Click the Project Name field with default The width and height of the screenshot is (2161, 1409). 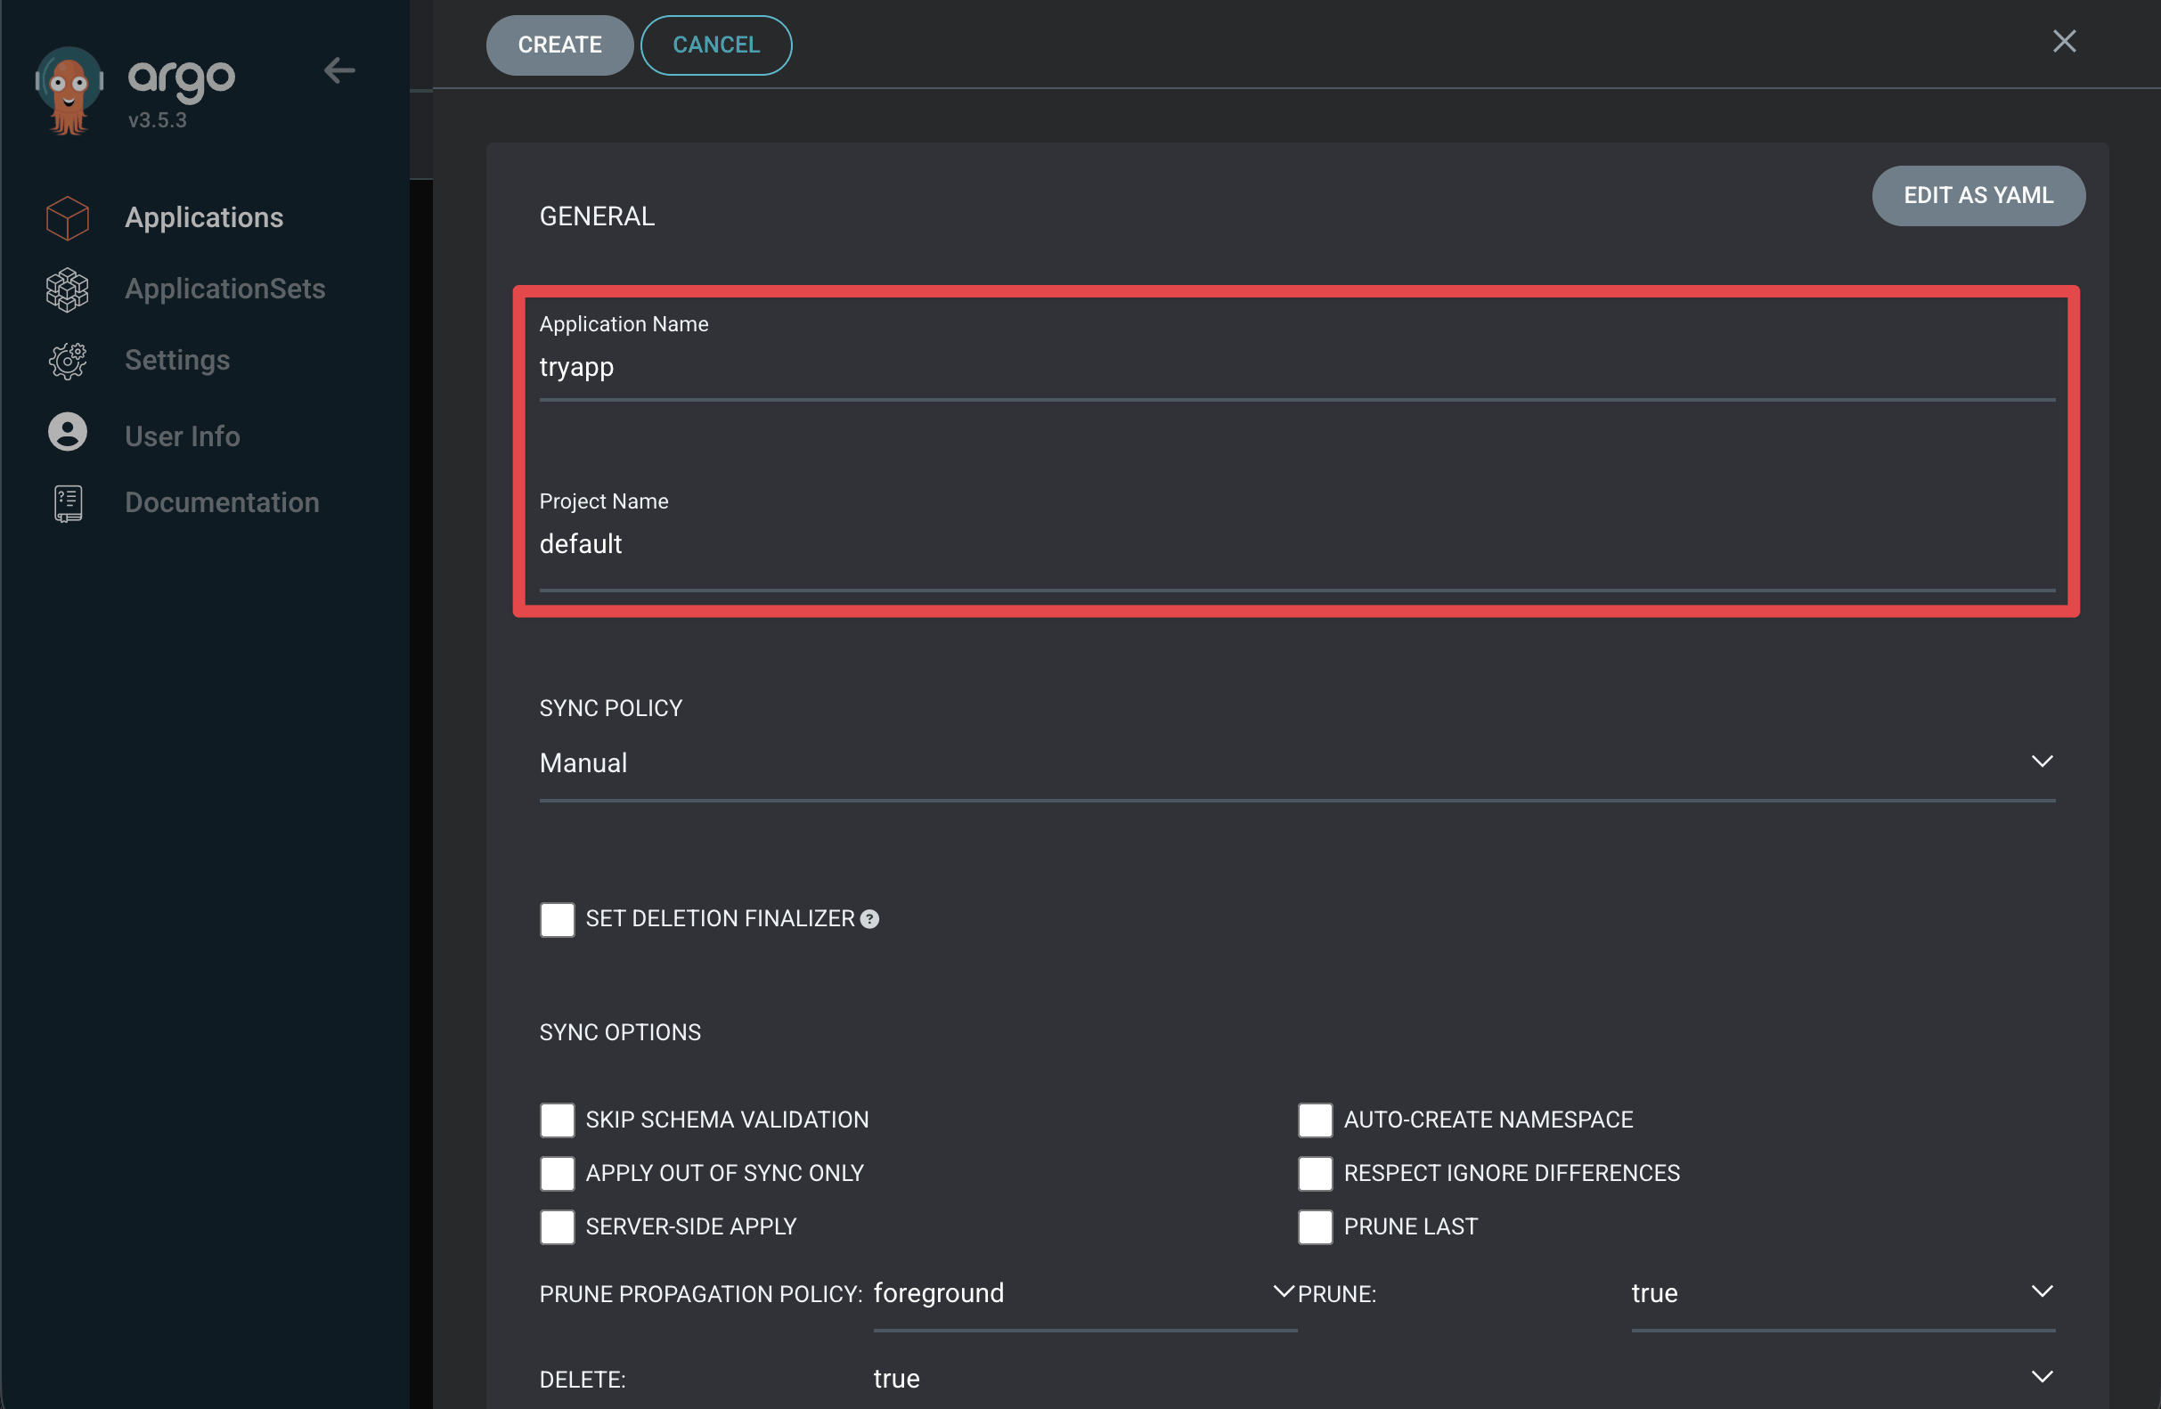pos(1297,545)
